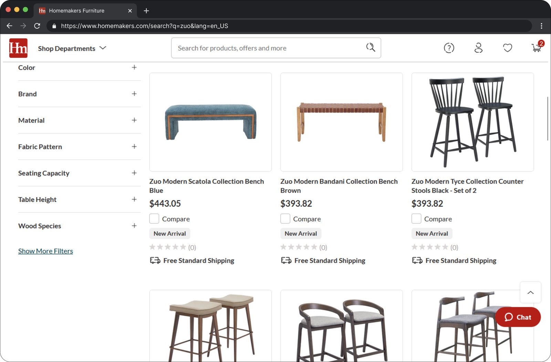Close the Homemakers Furniture tab
551x362 pixels.
click(130, 11)
